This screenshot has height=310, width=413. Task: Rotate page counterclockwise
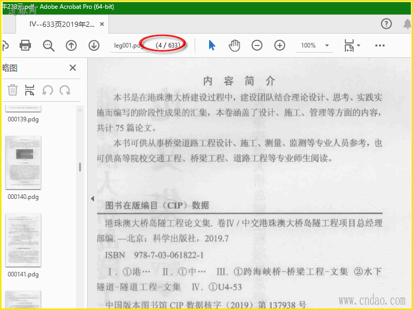click(47, 90)
